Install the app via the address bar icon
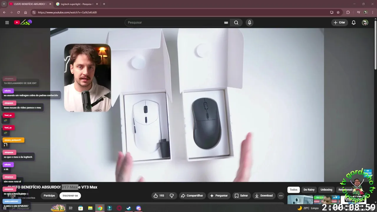The width and height of the screenshot is (377, 212). [332, 12]
